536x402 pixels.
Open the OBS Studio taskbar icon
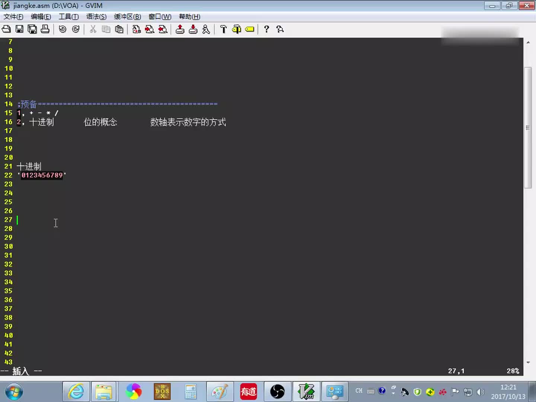(x=277, y=392)
